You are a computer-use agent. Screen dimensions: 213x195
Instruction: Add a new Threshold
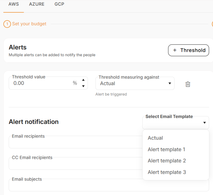[188, 50]
